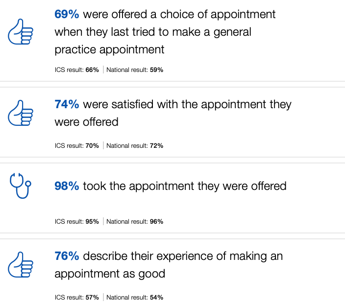Viewport: 345px width, 302px height.
Task: Click "describe their experience of making an" text
Action: (x=183, y=256)
